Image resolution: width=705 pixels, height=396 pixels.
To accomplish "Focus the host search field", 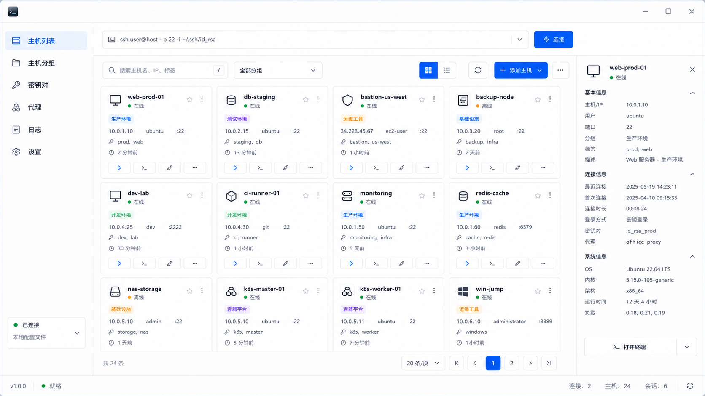I will point(165,70).
